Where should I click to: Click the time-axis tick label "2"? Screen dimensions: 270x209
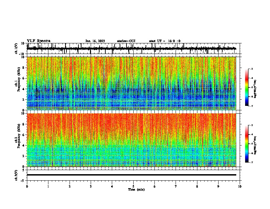[x=70, y=186]
